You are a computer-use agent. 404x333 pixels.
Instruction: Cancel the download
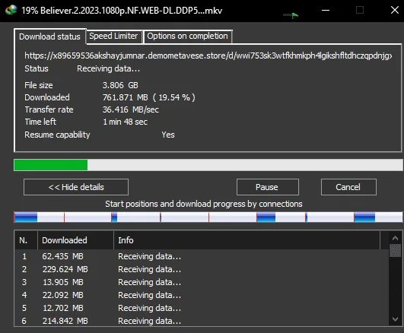point(348,187)
